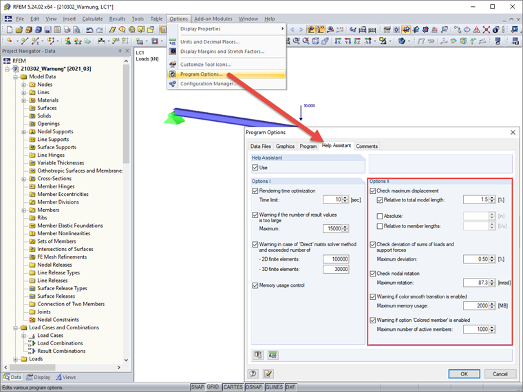The height and width of the screenshot is (392, 523).
Task: Toggle the OSNAP status bar button
Action: [x=254, y=387]
